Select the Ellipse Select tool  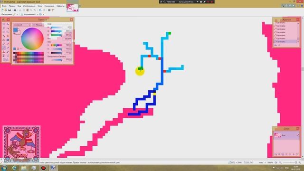(x=4, y=32)
